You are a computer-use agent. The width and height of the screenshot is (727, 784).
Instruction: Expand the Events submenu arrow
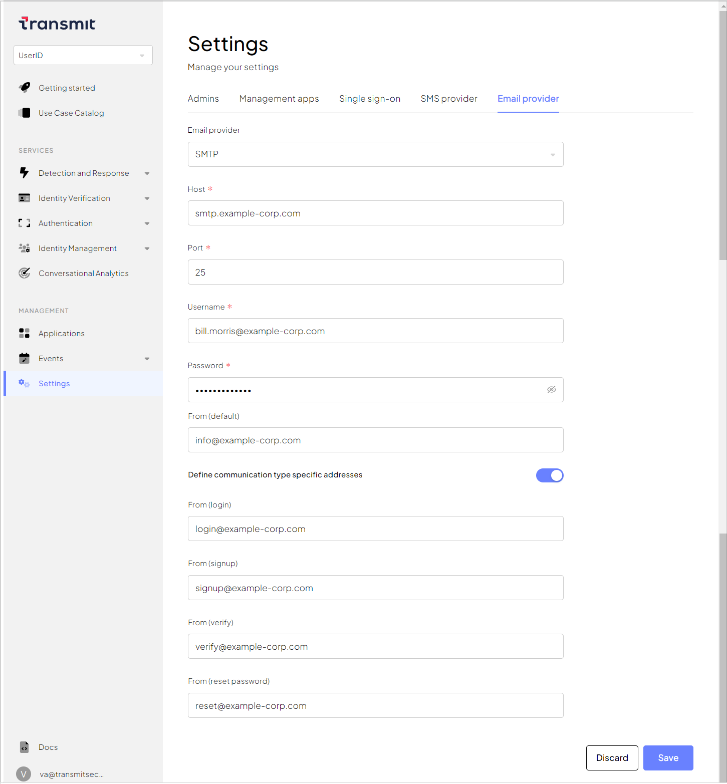tap(147, 359)
